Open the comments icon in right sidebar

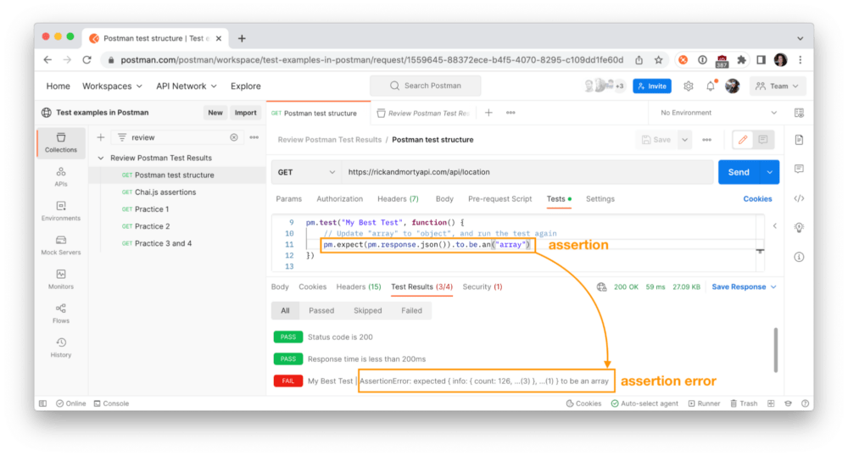click(799, 170)
